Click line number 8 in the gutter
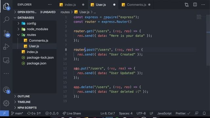 click(x=66, y=49)
